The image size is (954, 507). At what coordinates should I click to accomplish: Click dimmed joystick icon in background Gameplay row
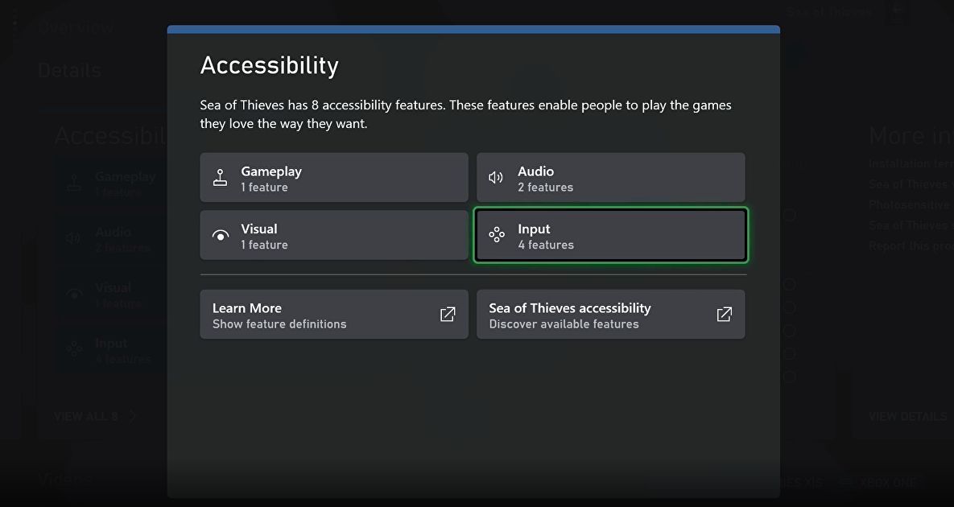[74, 183]
